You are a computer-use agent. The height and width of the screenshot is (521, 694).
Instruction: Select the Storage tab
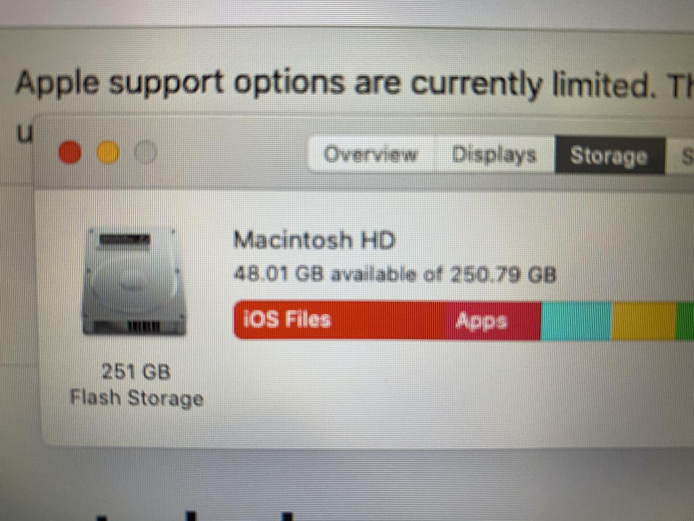[610, 155]
